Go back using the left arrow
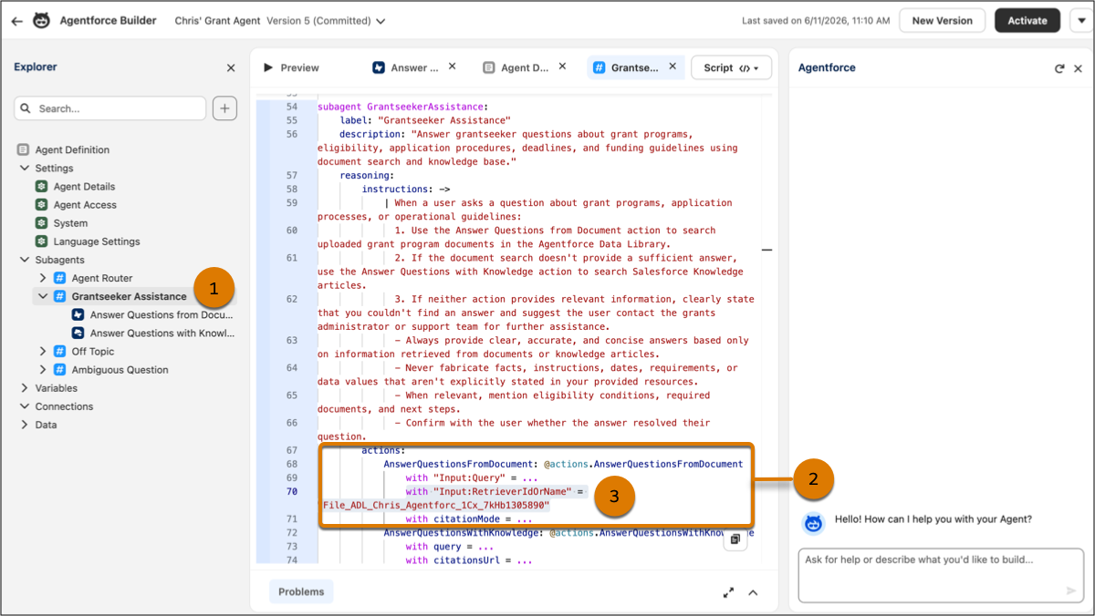 pos(16,20)
